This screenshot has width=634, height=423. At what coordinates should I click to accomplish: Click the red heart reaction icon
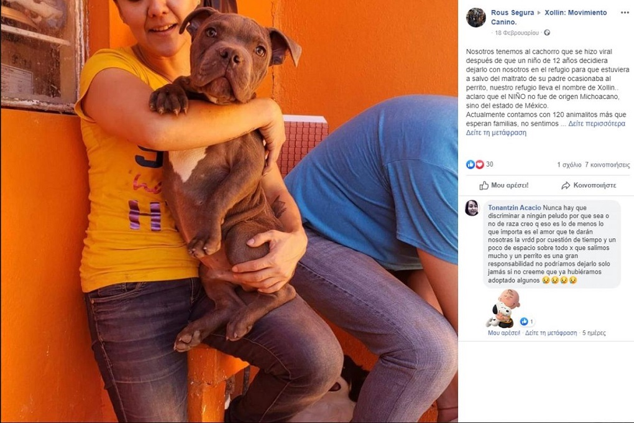pyautogui.click(x=480, y=164)
